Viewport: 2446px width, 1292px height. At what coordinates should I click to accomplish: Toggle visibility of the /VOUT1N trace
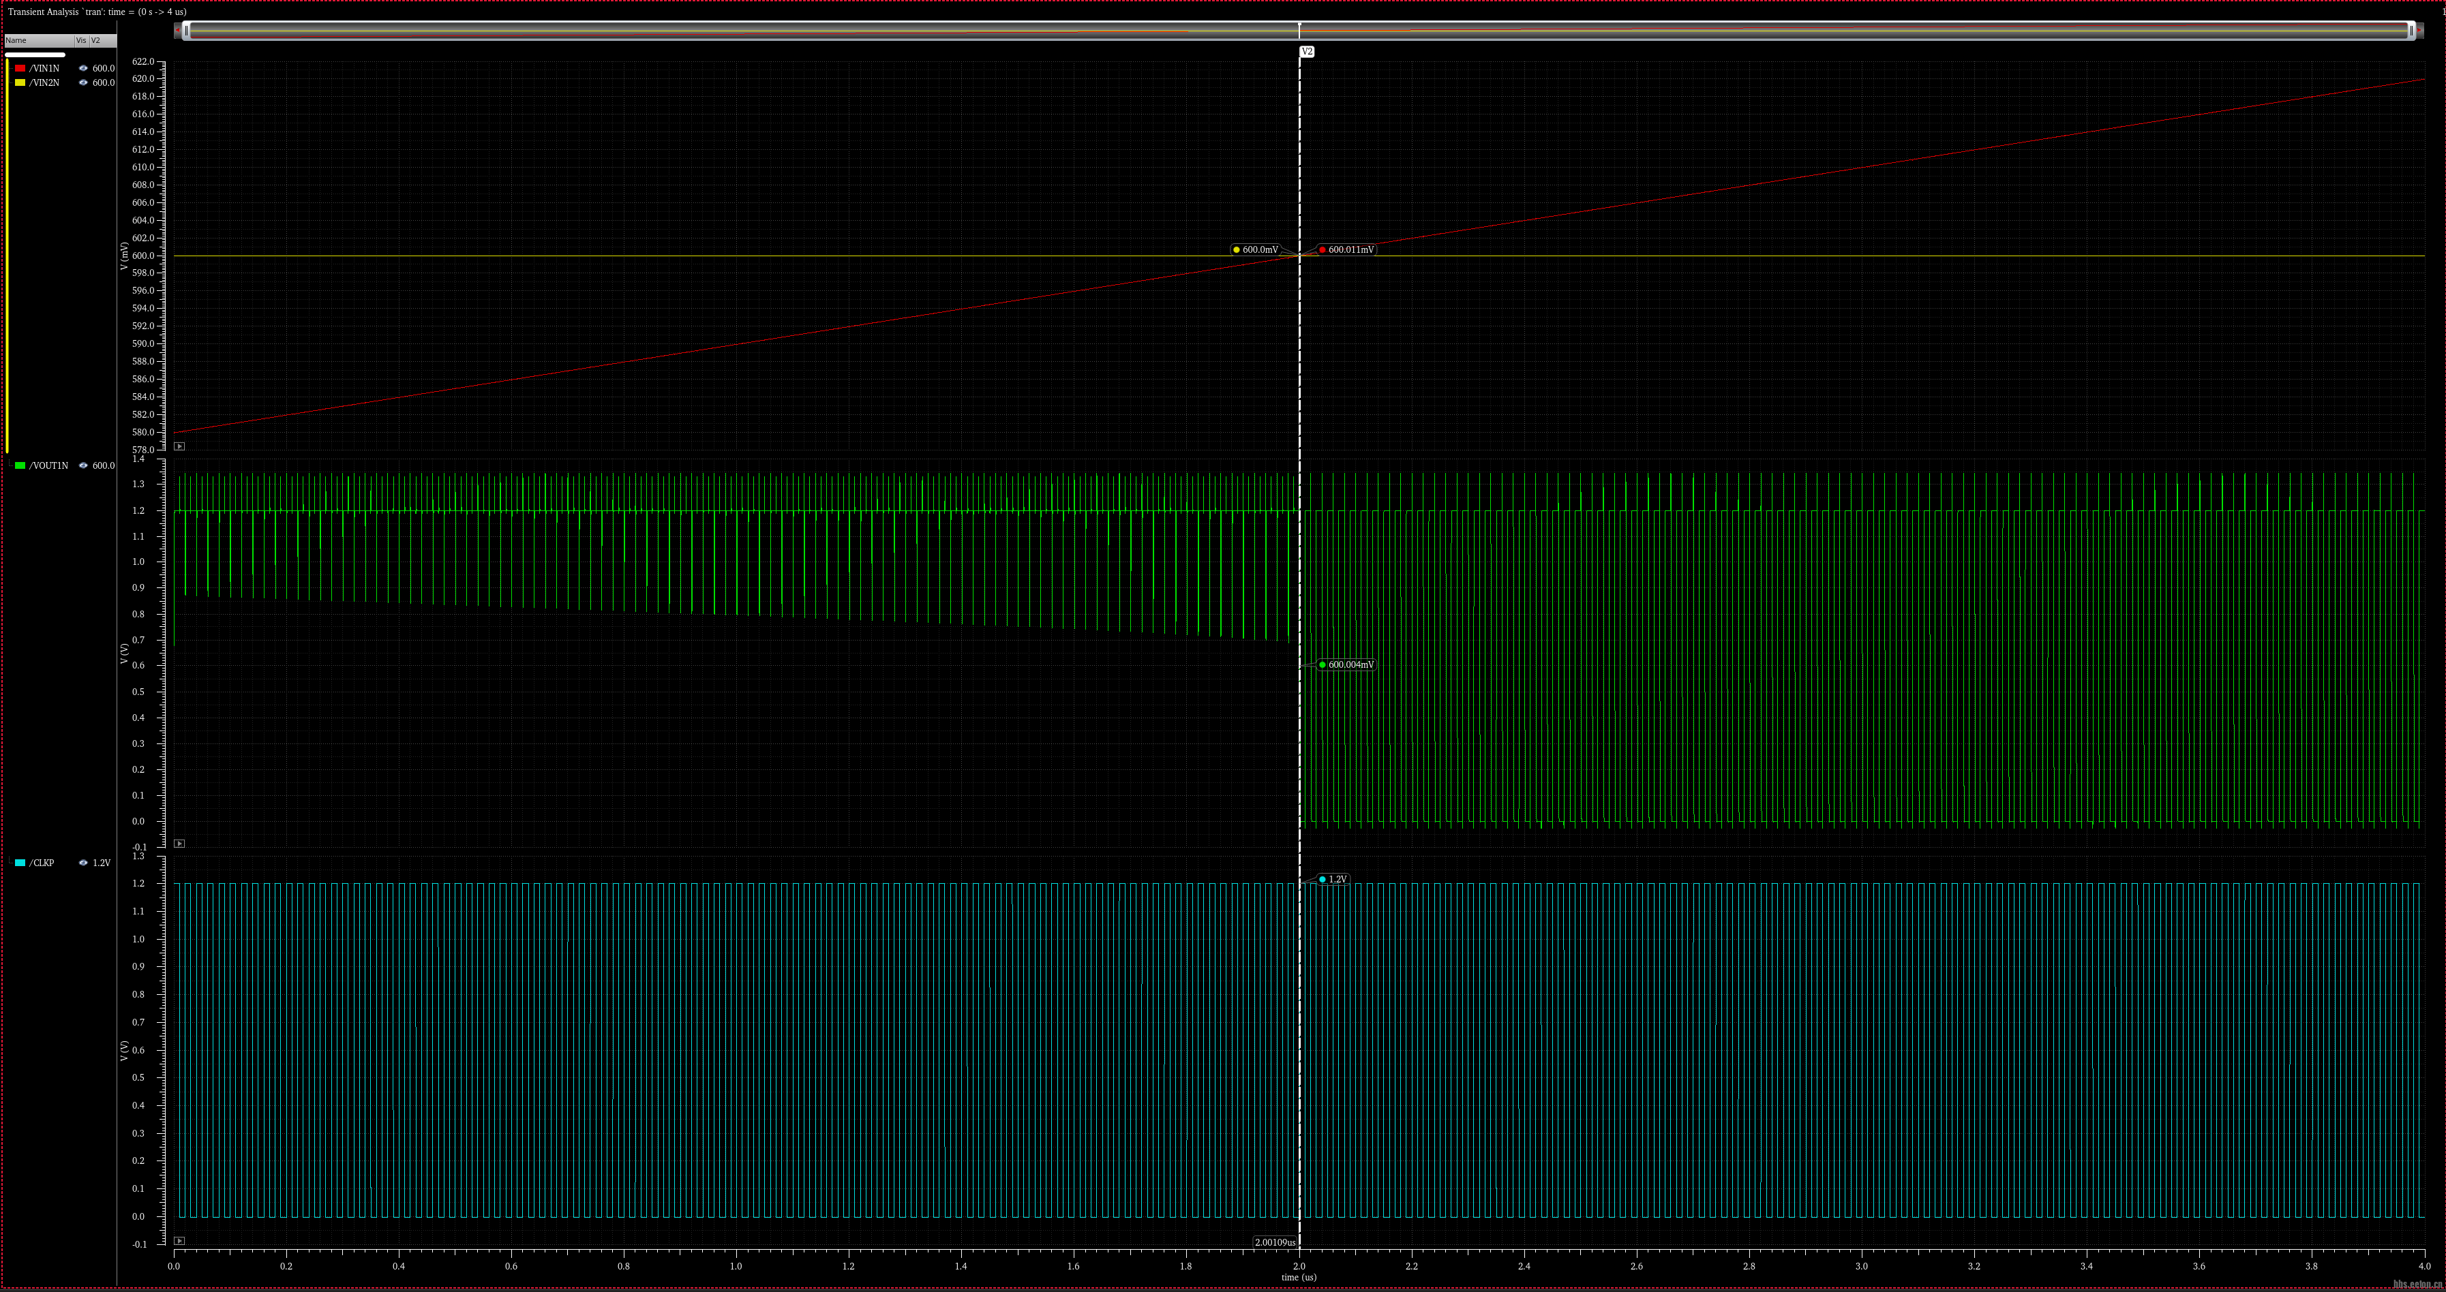click(84, 465)
